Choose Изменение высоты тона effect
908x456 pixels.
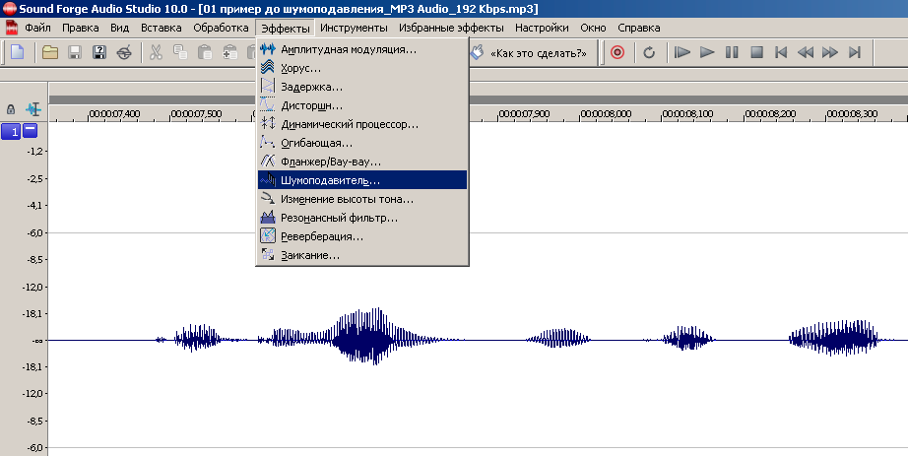tap(362, 199)
